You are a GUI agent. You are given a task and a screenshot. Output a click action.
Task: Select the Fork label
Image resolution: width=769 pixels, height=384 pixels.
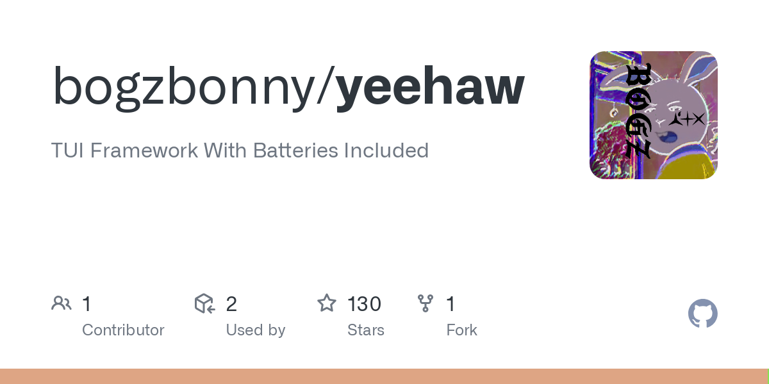462,330
